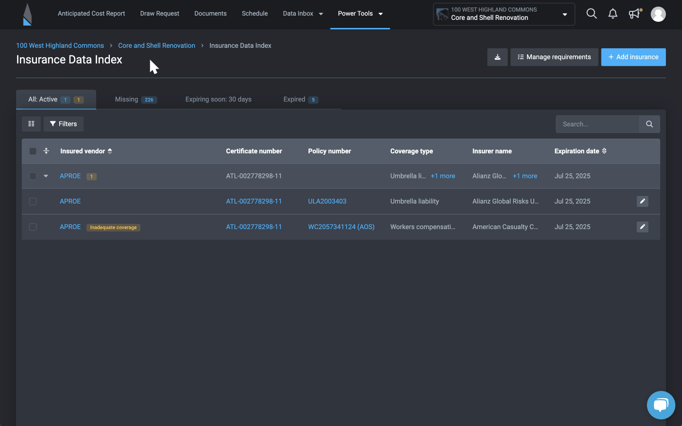Open certificate link in umbrella liability row
Viewport: 682px width, 426px height.
254,201
